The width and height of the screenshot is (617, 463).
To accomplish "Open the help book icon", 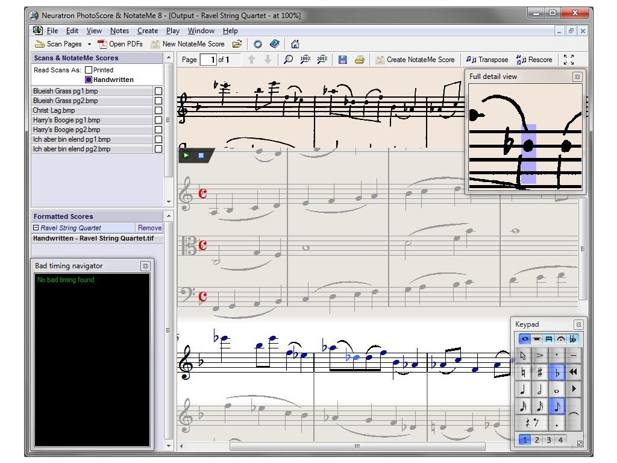I will [275, 43].
